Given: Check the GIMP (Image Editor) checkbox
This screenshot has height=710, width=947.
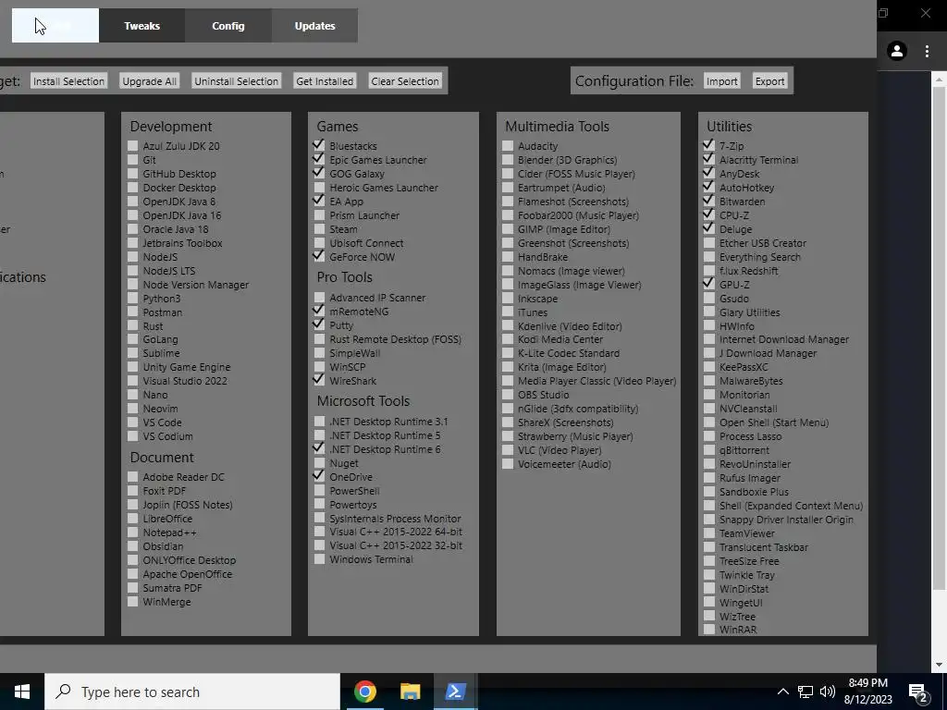Looking at the screenshot, I should [508, 229].
